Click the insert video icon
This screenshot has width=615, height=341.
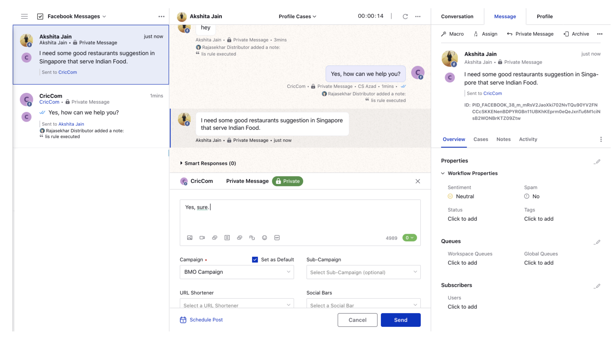point(202,238)
